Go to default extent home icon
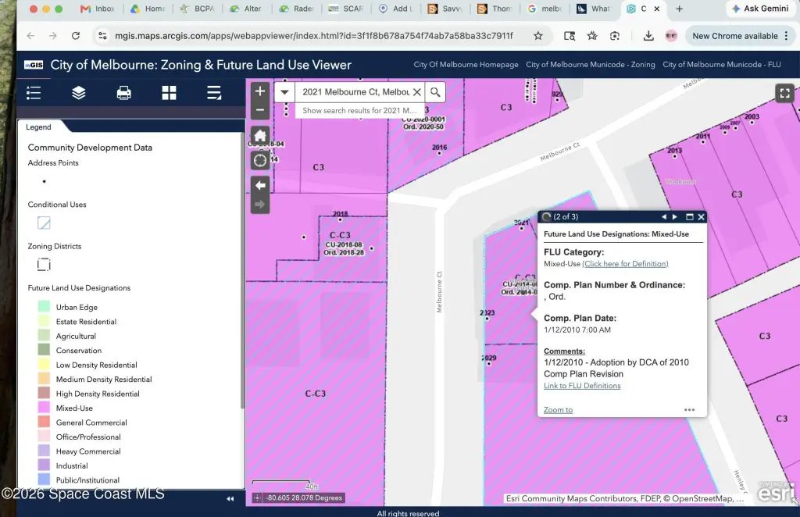The height and width of the screenshot is (517, 800). pyautogui.click(x=260, y=136)
